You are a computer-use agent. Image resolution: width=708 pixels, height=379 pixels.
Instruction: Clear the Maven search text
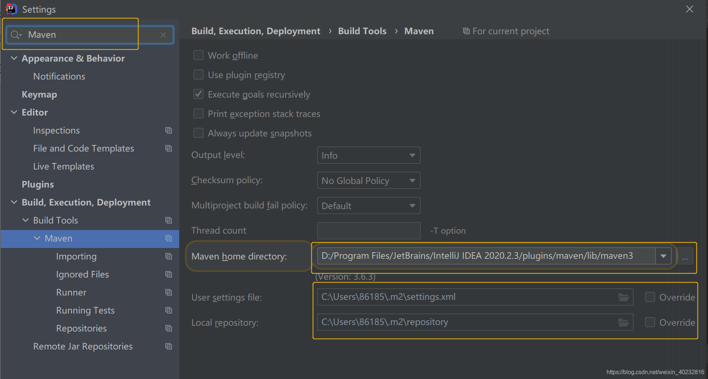pos(163,35)
